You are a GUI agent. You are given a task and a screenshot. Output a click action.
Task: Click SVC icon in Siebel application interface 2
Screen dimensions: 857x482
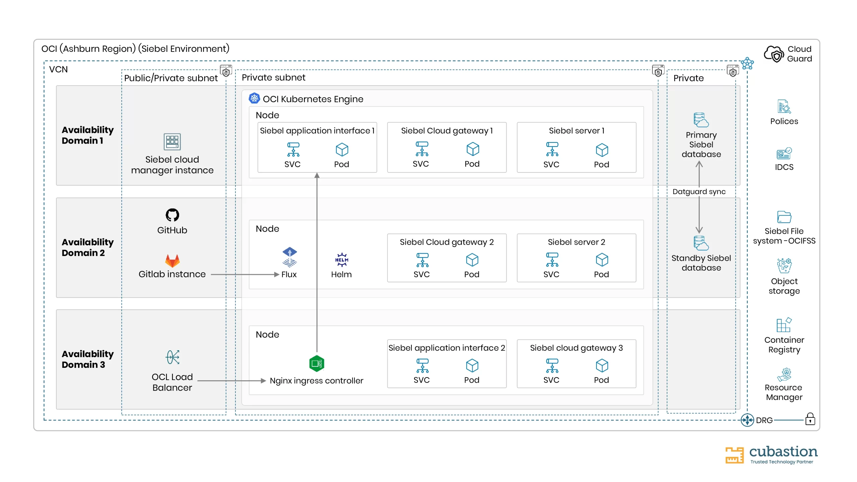click(x=422, y=366)
